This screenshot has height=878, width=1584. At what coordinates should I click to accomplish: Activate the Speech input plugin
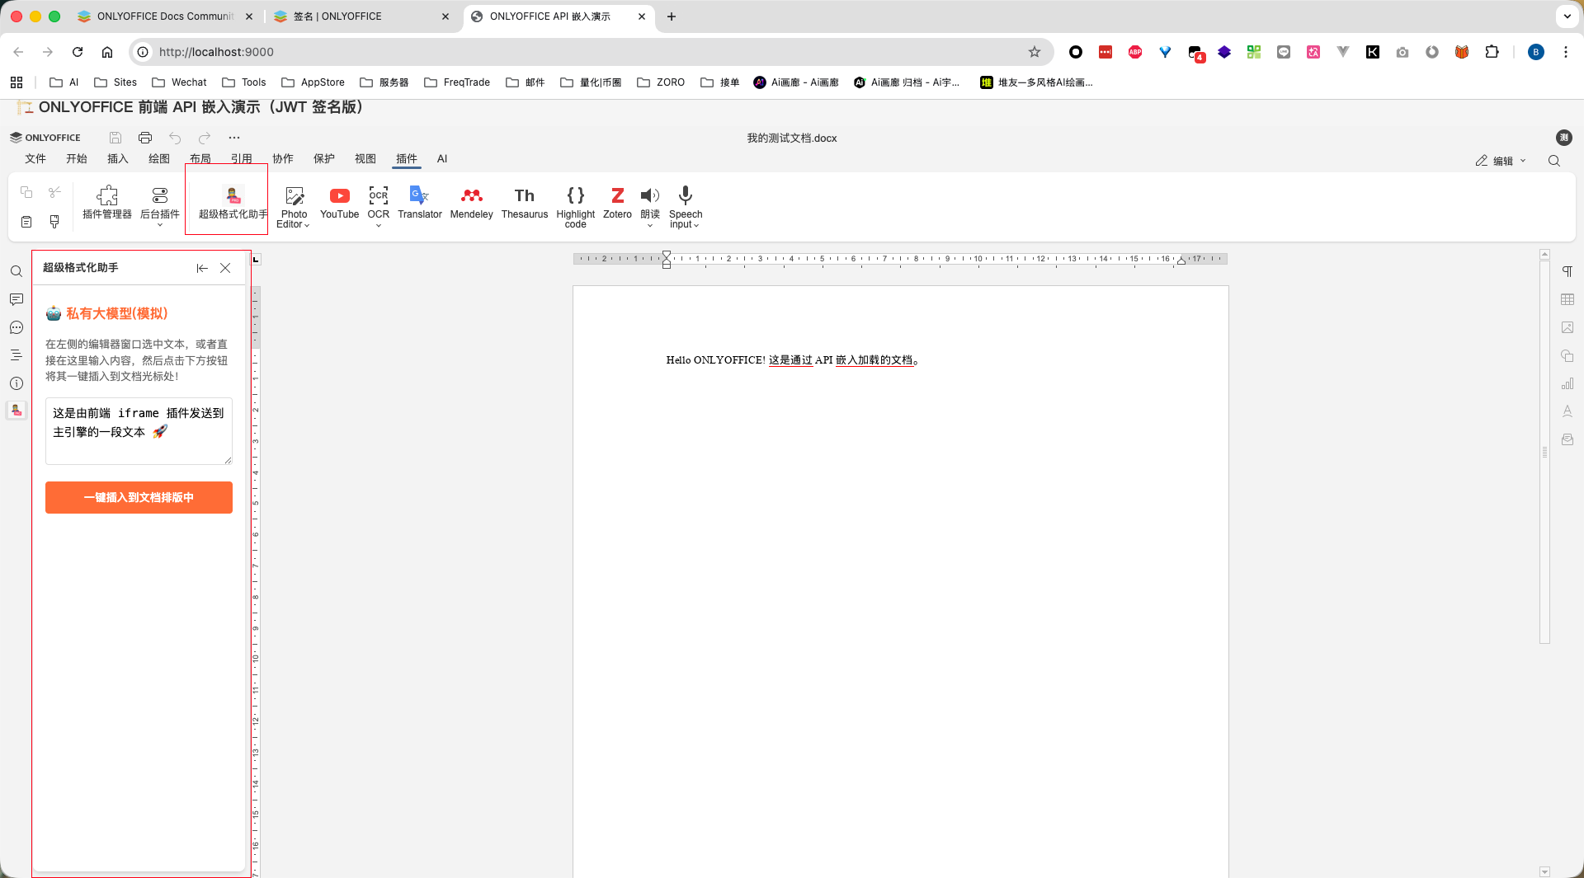(x=686, y=207)
